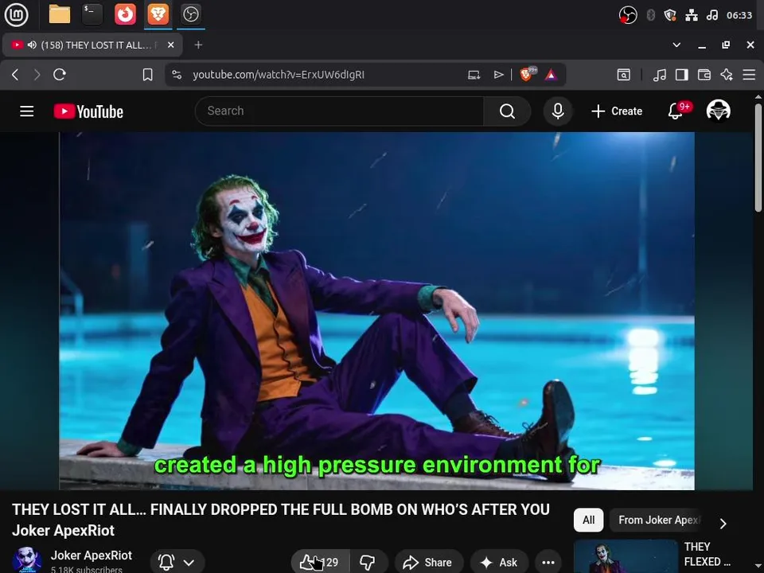Click the URL address bar text
Image resolution: width=764 pixels, height=573 pixels.
point(279,75)
